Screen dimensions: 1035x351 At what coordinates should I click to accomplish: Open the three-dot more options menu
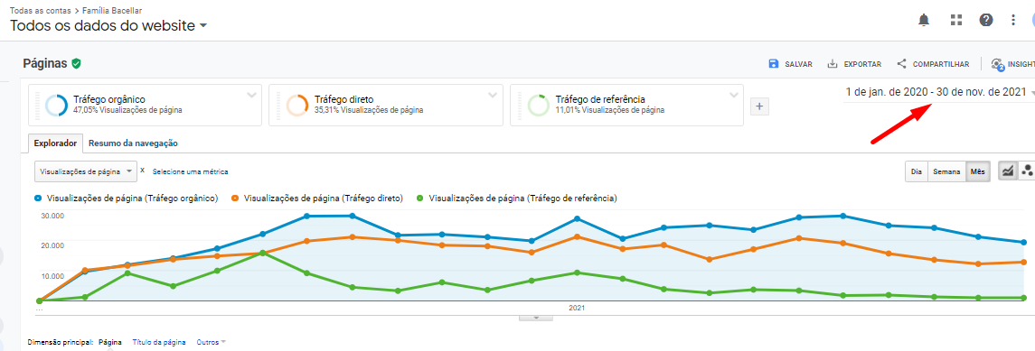1013,21
